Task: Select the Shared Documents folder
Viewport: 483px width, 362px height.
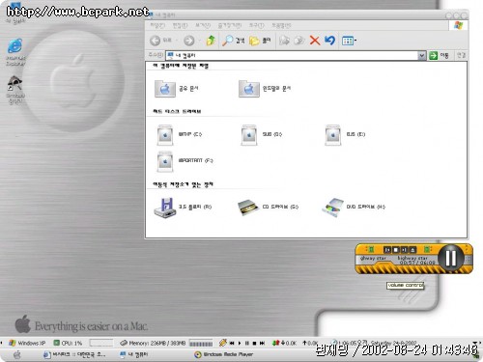Action: [x=176, y=89]
